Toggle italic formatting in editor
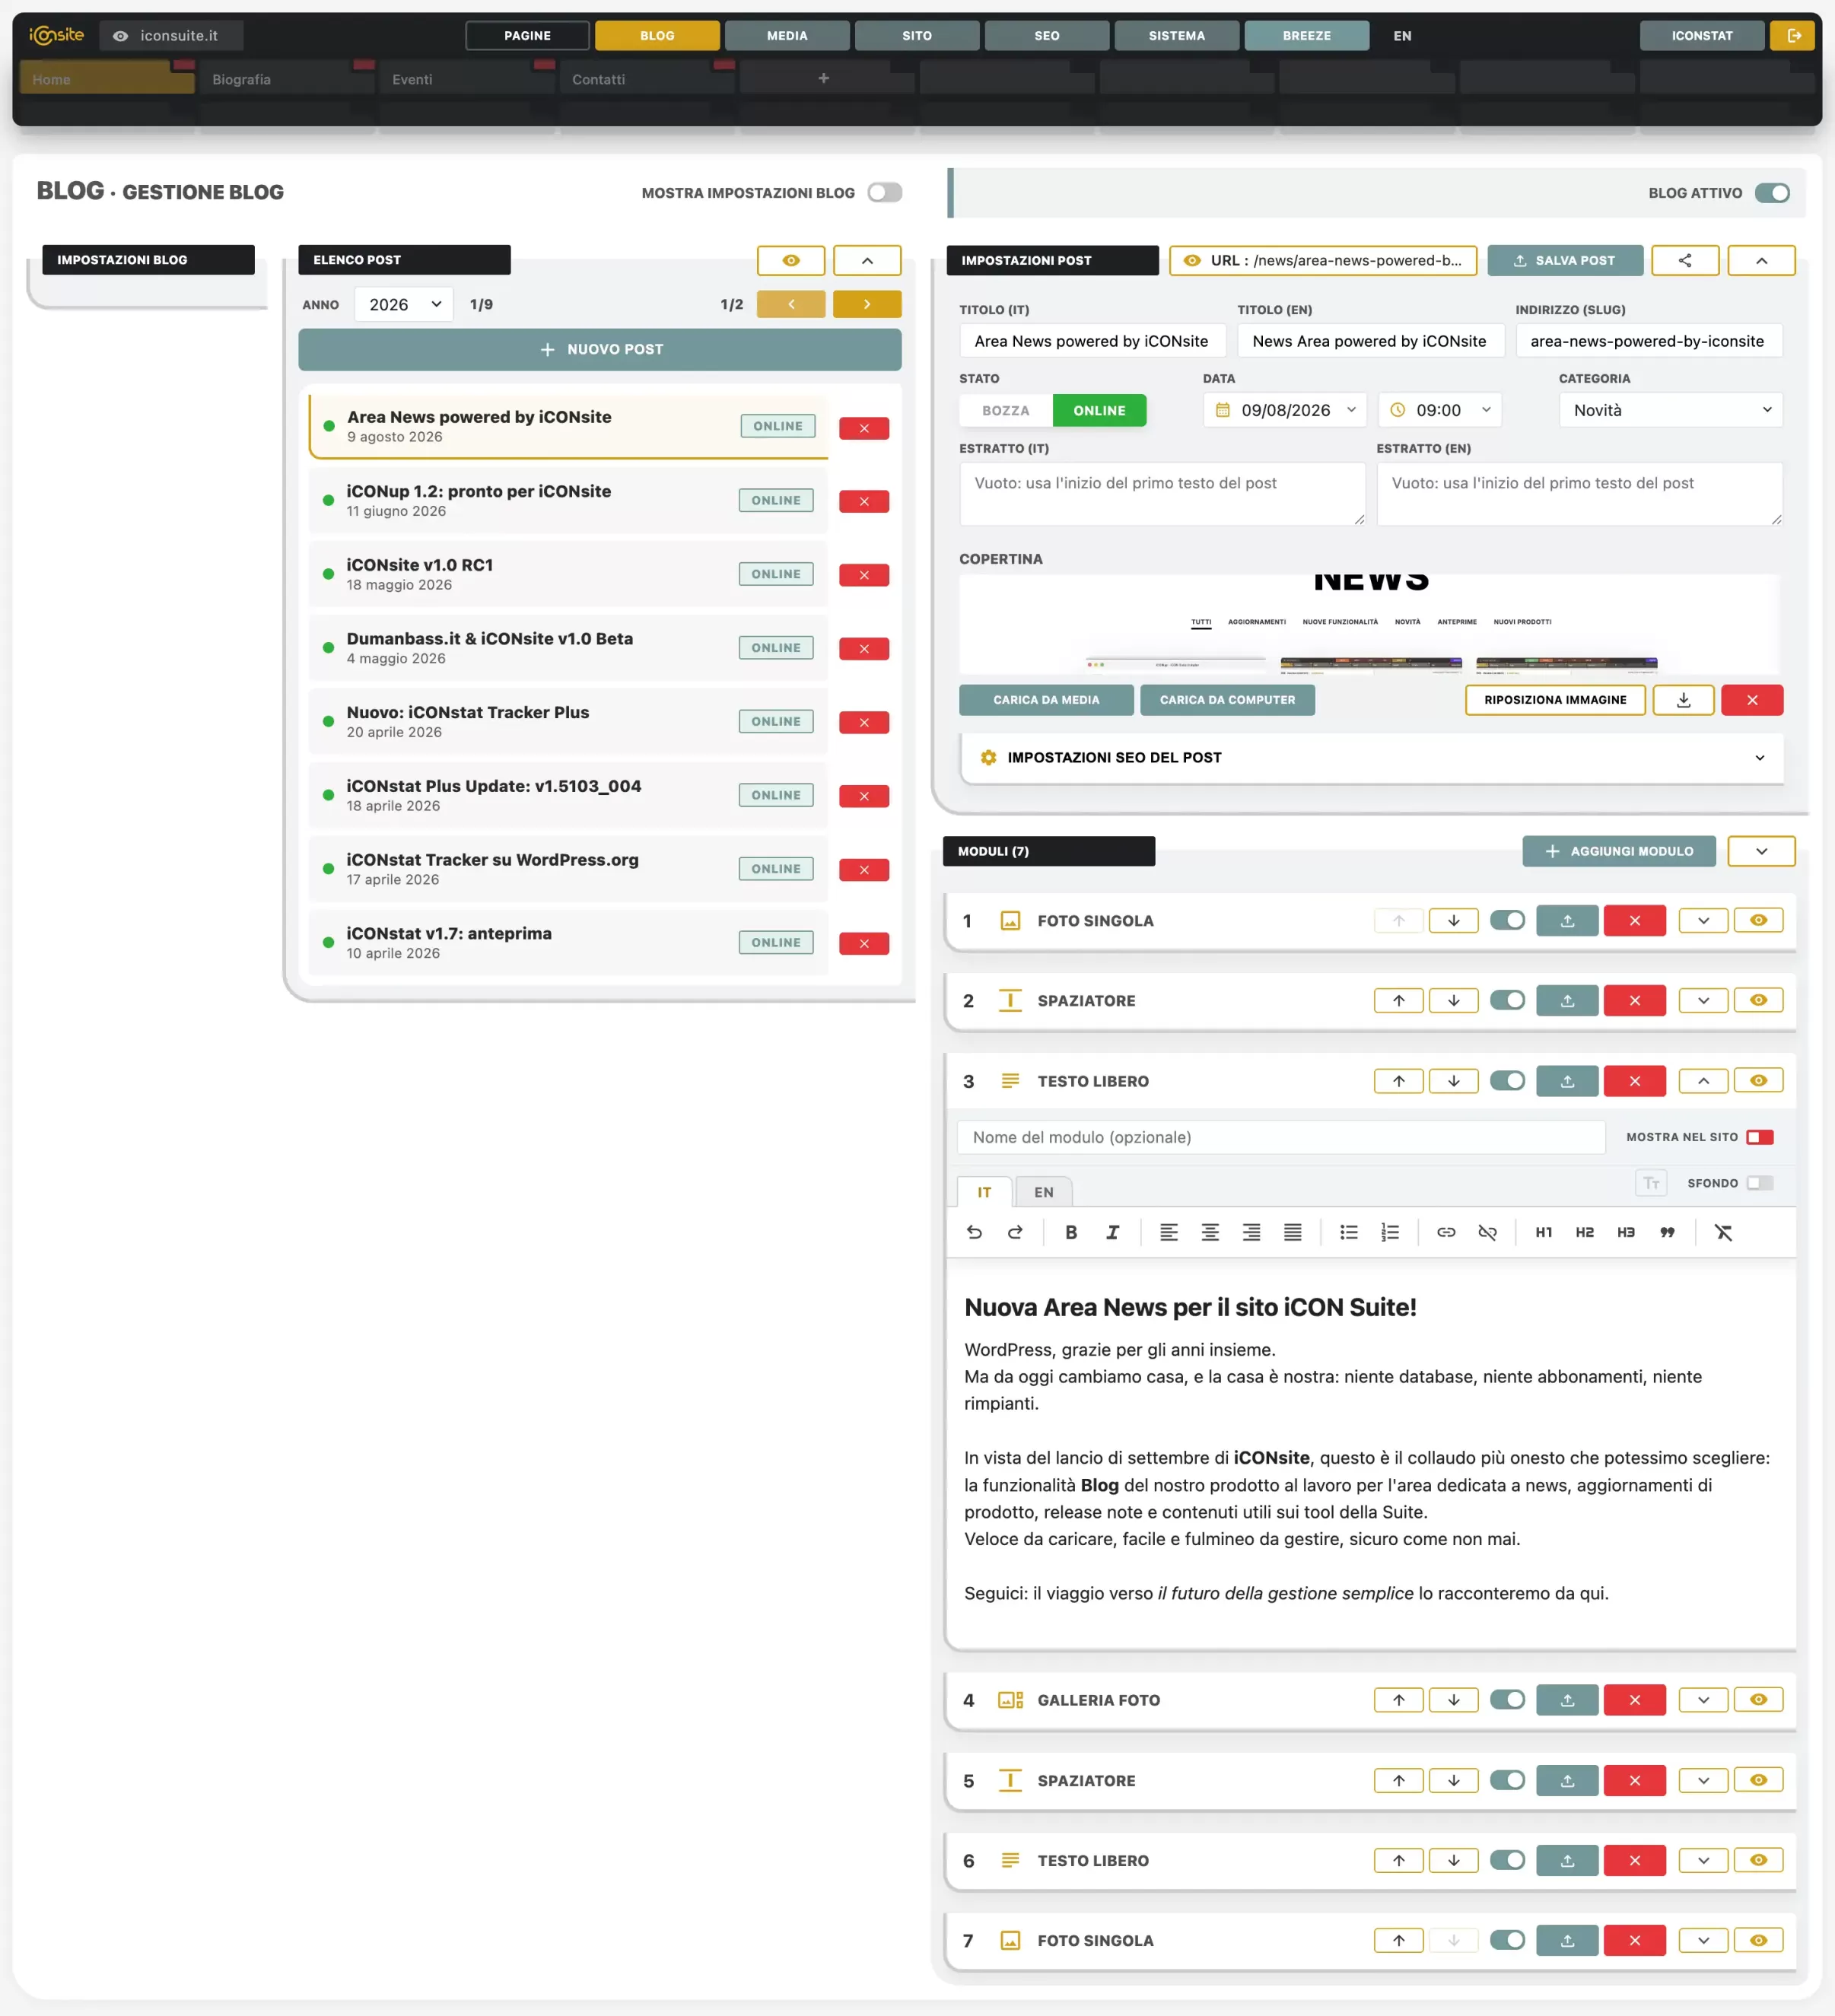Image resolution: width=1835 pixels, height=2016 pixels. tap(1112, 1232)
